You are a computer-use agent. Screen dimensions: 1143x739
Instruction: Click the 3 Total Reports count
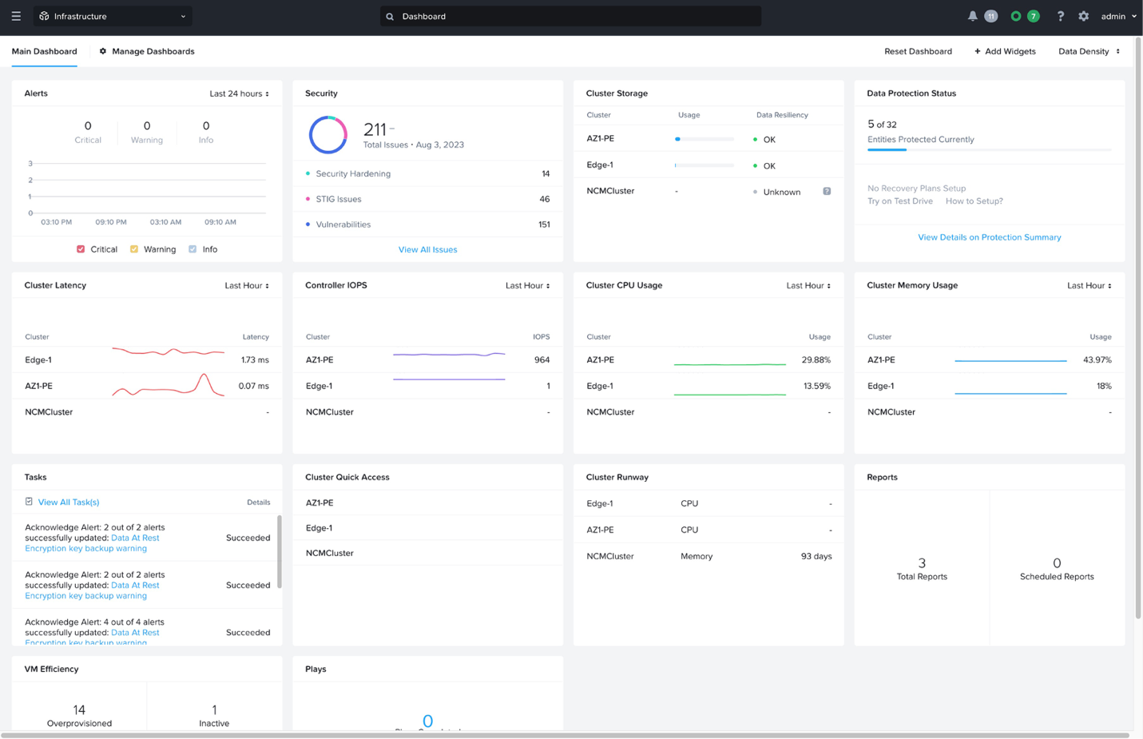click(x=922, y=562)
